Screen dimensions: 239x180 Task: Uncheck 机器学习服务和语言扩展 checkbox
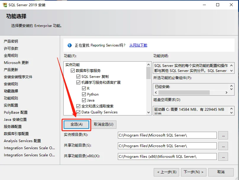(78, 83)
